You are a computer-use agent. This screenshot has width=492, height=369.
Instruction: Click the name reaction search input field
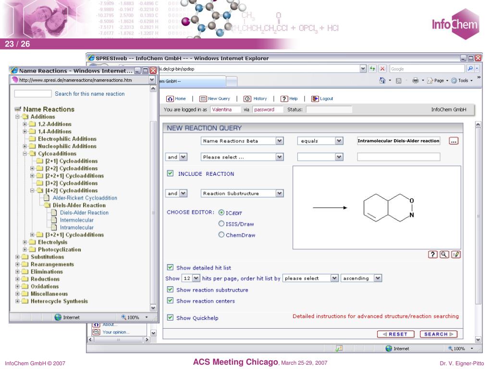point(33,94)
